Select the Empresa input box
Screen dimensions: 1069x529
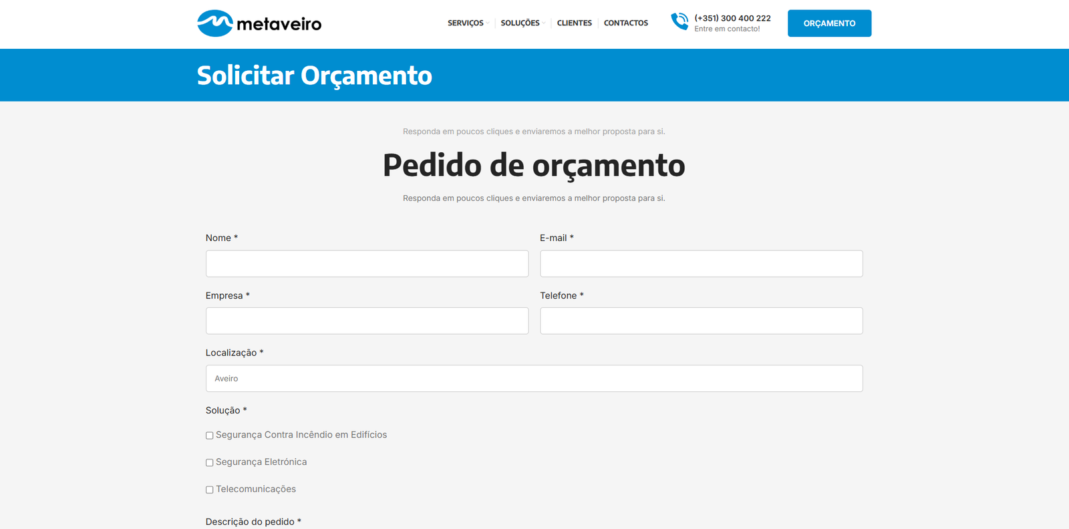pyautogui.click(x=367, y=321)
